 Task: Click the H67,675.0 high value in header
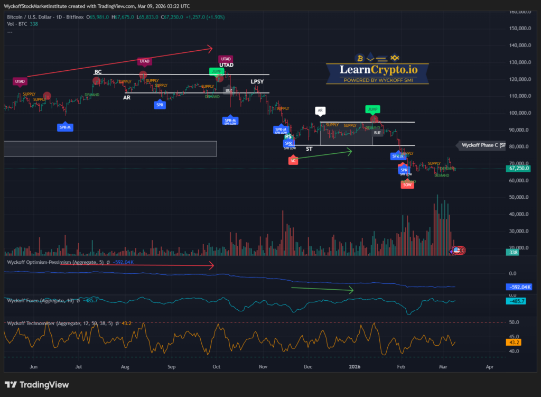pos(123,17)
